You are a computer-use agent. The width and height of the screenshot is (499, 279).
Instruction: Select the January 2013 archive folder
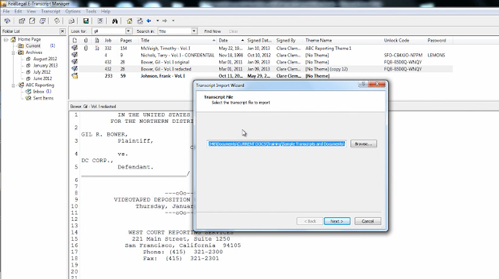pos(45,65)
